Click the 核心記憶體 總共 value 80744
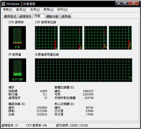 click(89, 107)
